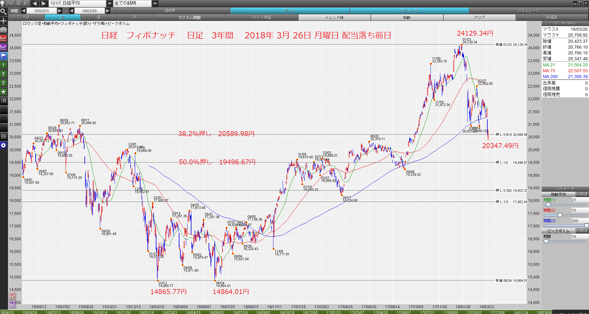Shift end date earlier with left arrow

point(72,11)
